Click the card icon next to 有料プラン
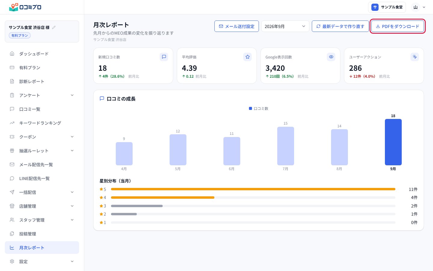The height and width of the screenshot is (271, 433). point(12,67)
